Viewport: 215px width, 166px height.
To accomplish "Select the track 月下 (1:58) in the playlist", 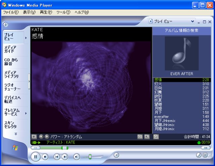I will pyautogui.click(x=182, y=112).
